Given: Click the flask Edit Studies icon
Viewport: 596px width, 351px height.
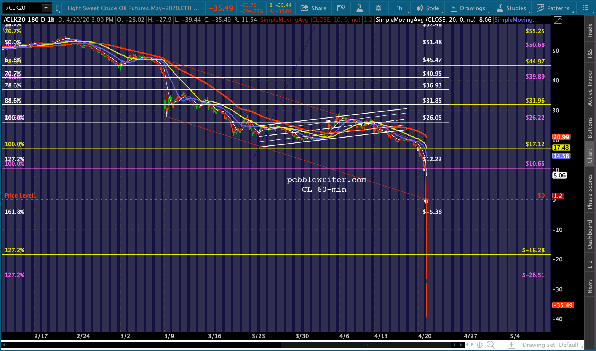Looking at the screenshot, I should pyautogui.click(x=360, y=8).
